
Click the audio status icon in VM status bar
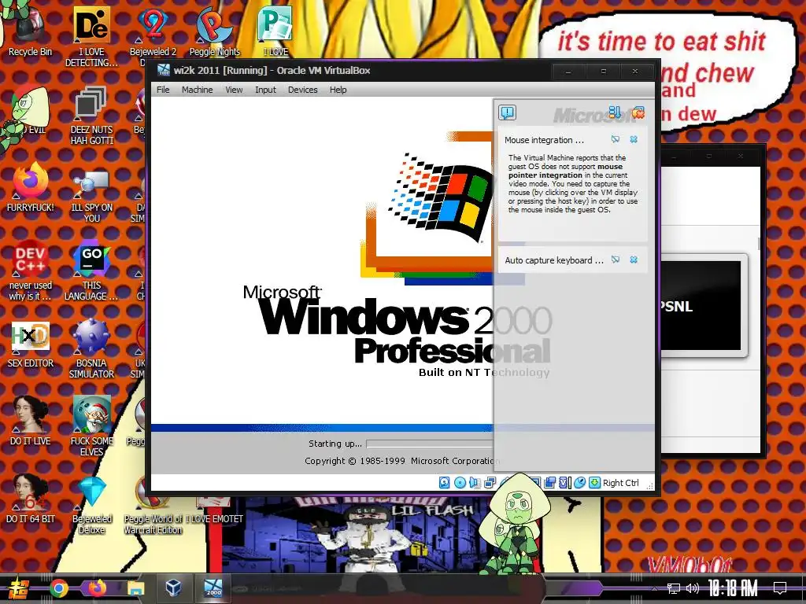[475, 482]
